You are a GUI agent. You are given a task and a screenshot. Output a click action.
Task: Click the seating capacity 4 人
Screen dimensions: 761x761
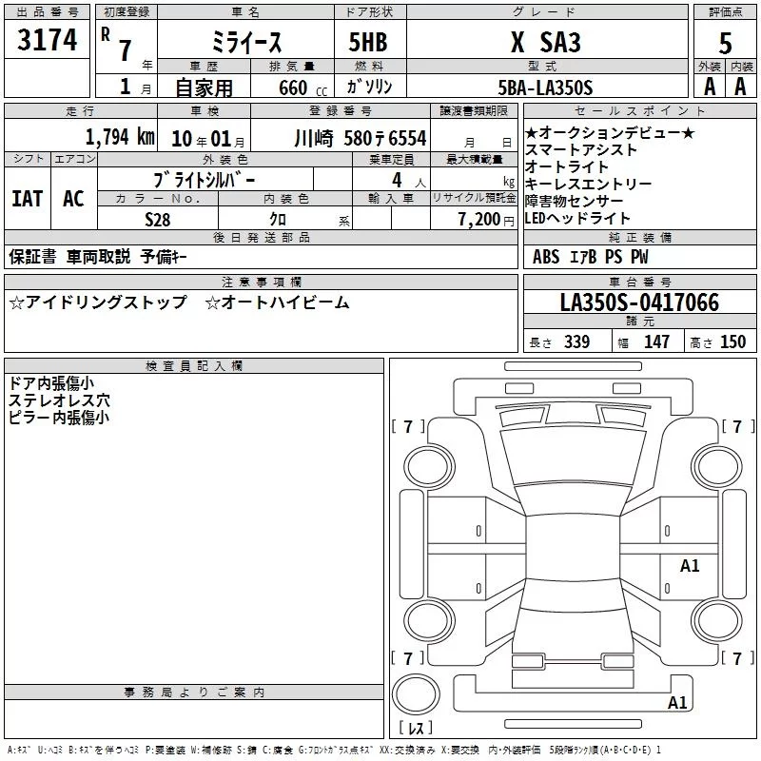[409, 181]
